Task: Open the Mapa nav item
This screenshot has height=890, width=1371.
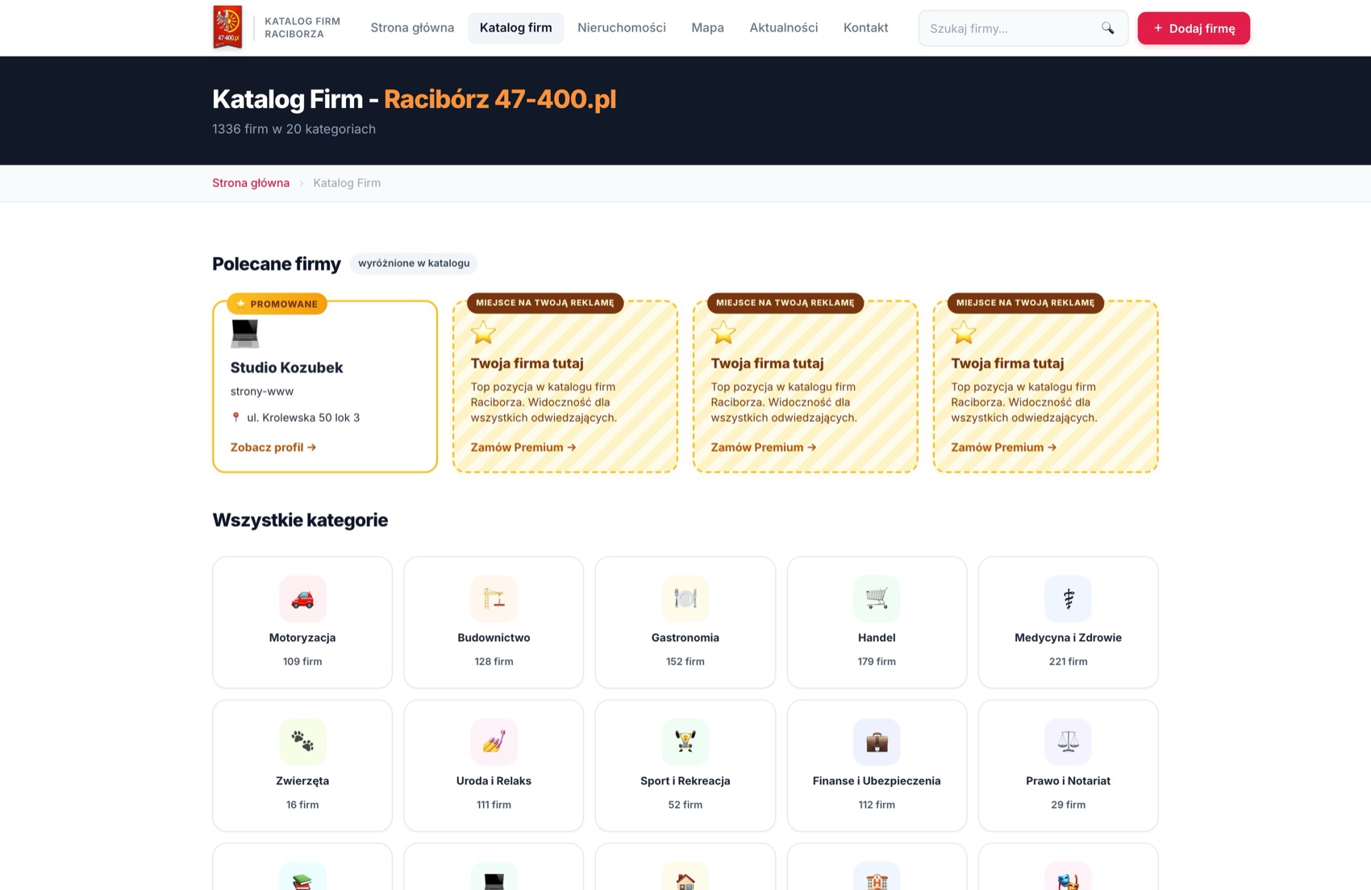Action: [707, 27]
